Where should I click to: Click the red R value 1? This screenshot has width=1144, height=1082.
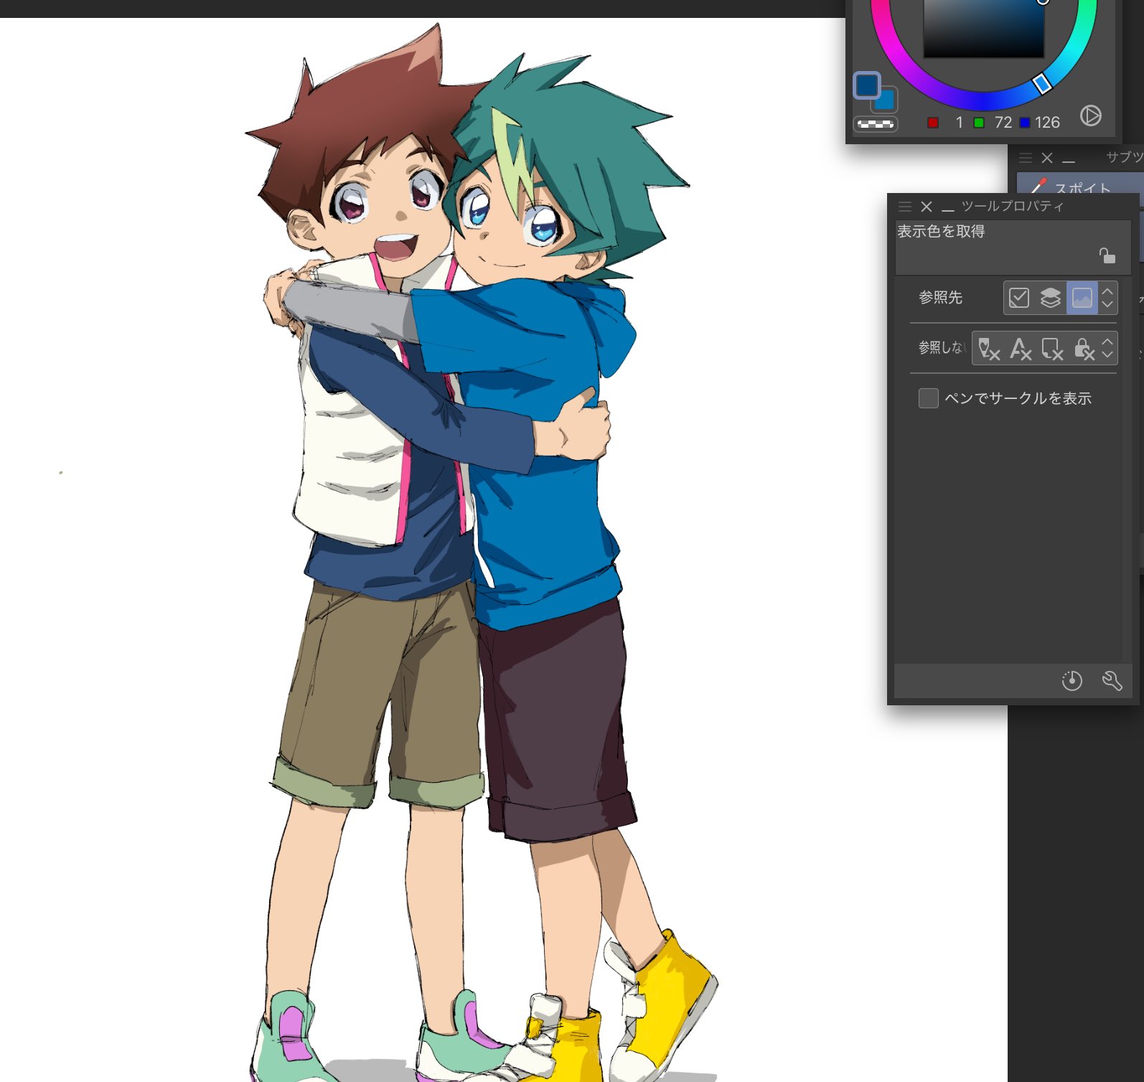point(960,123)
